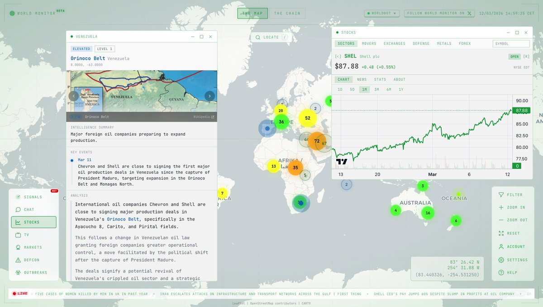
Task: Click the World Monitor logo icon
Action: tap(11, 13)
